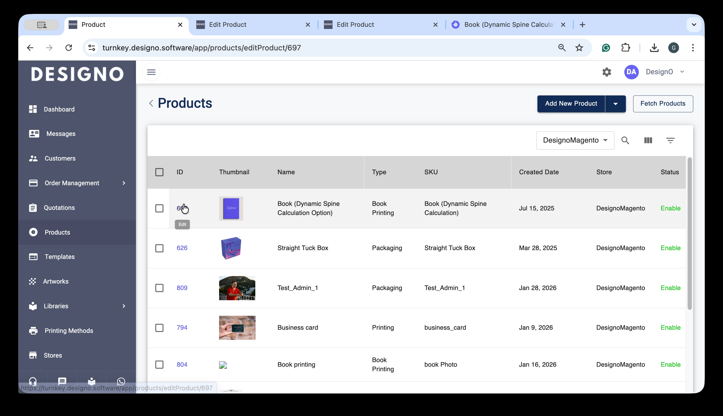Image resolution: width=723 pixels, height=416 pixels.
Task: Open the show/hide columns icon
Action: coord(648,140)
